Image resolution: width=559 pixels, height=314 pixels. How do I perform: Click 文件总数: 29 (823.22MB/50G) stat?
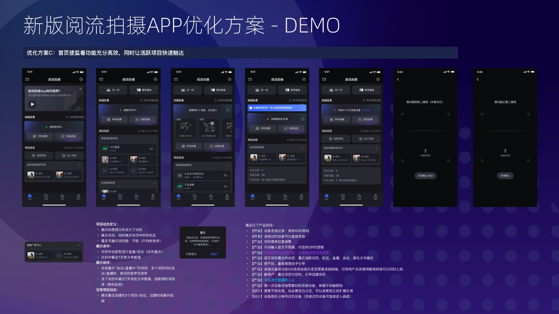pyautogui.click(x=268, y=180)
